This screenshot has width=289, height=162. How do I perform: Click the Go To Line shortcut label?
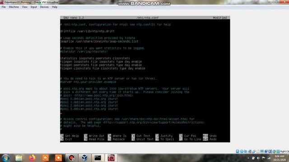pyautogui.click(x=192, y=139)
